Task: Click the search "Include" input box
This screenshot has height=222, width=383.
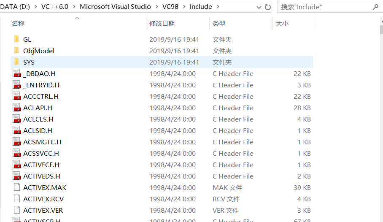Action: tap(325, 7)
